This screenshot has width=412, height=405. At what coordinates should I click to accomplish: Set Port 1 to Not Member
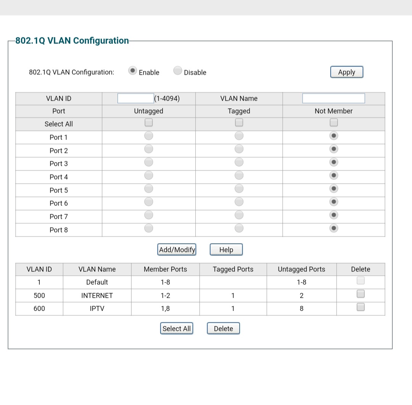pos(334,136)
